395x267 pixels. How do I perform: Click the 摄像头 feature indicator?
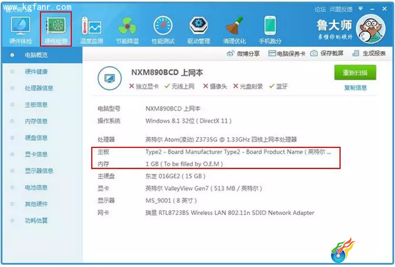[x=215, y=86]
